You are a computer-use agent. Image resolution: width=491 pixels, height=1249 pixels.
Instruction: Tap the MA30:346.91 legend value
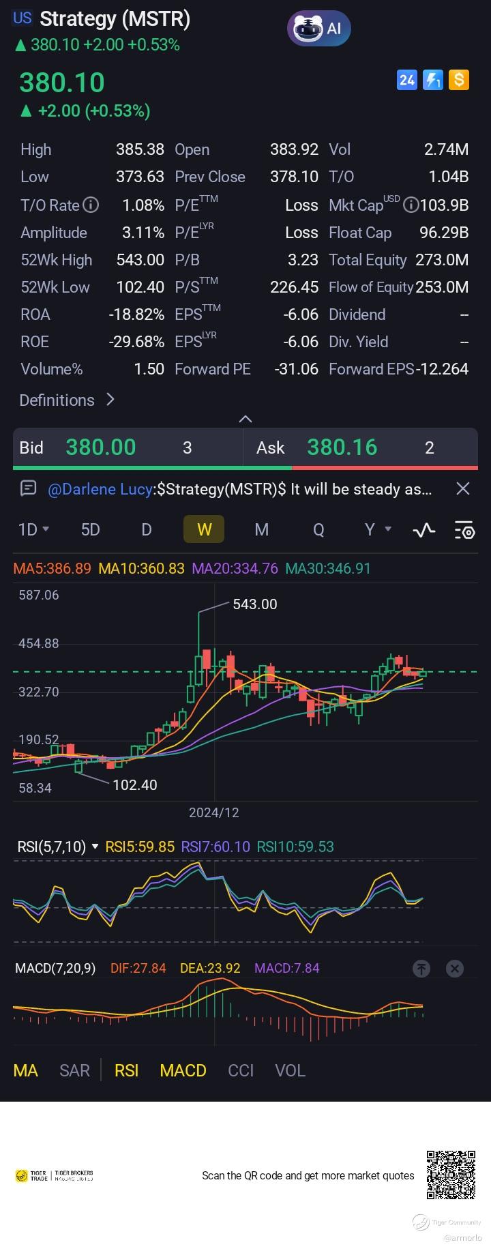(x=328, y=568)
